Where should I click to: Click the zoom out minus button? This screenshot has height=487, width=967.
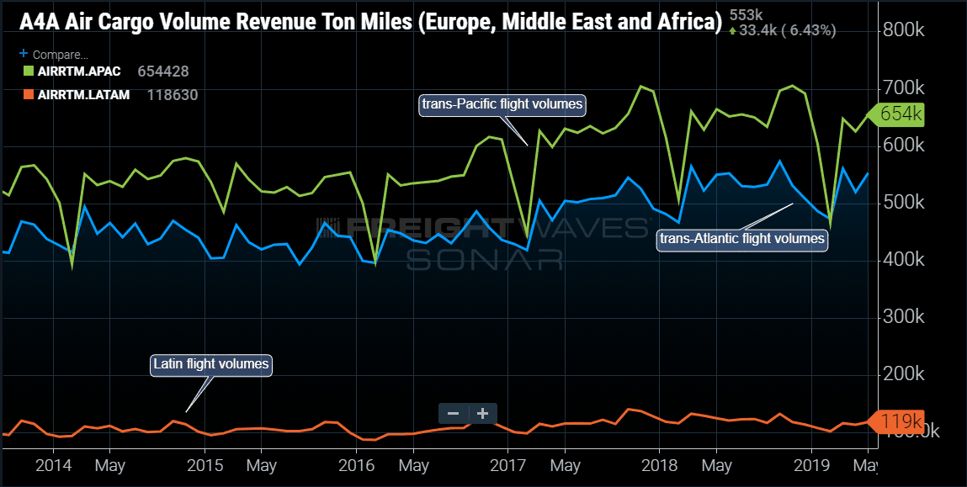tap(454, 413)
